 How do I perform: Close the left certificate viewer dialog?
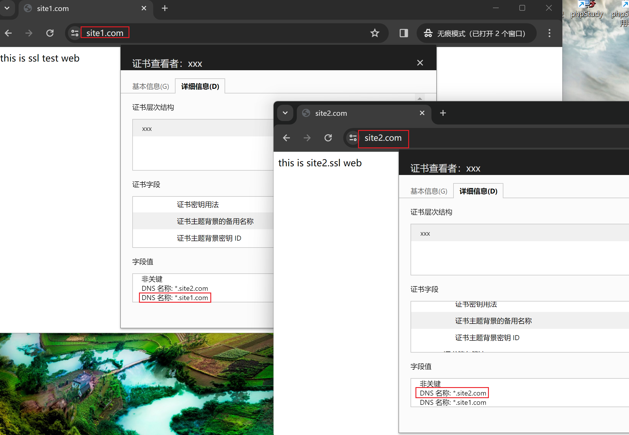420,63
